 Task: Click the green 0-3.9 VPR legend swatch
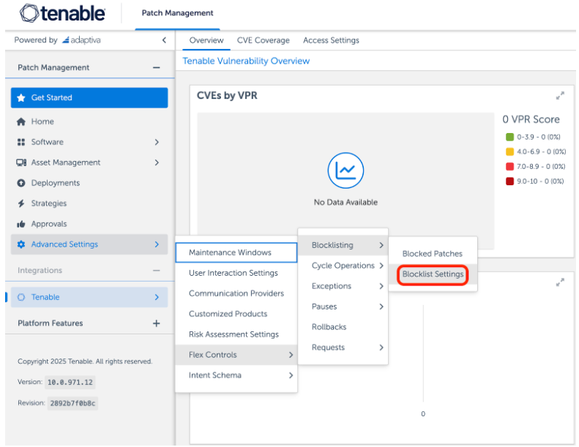(x=509, y=137)
